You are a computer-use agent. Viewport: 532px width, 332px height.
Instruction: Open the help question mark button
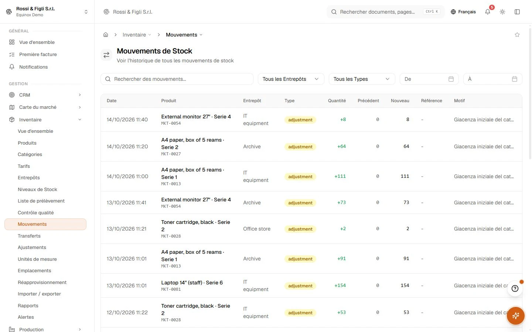pos(515,288)
